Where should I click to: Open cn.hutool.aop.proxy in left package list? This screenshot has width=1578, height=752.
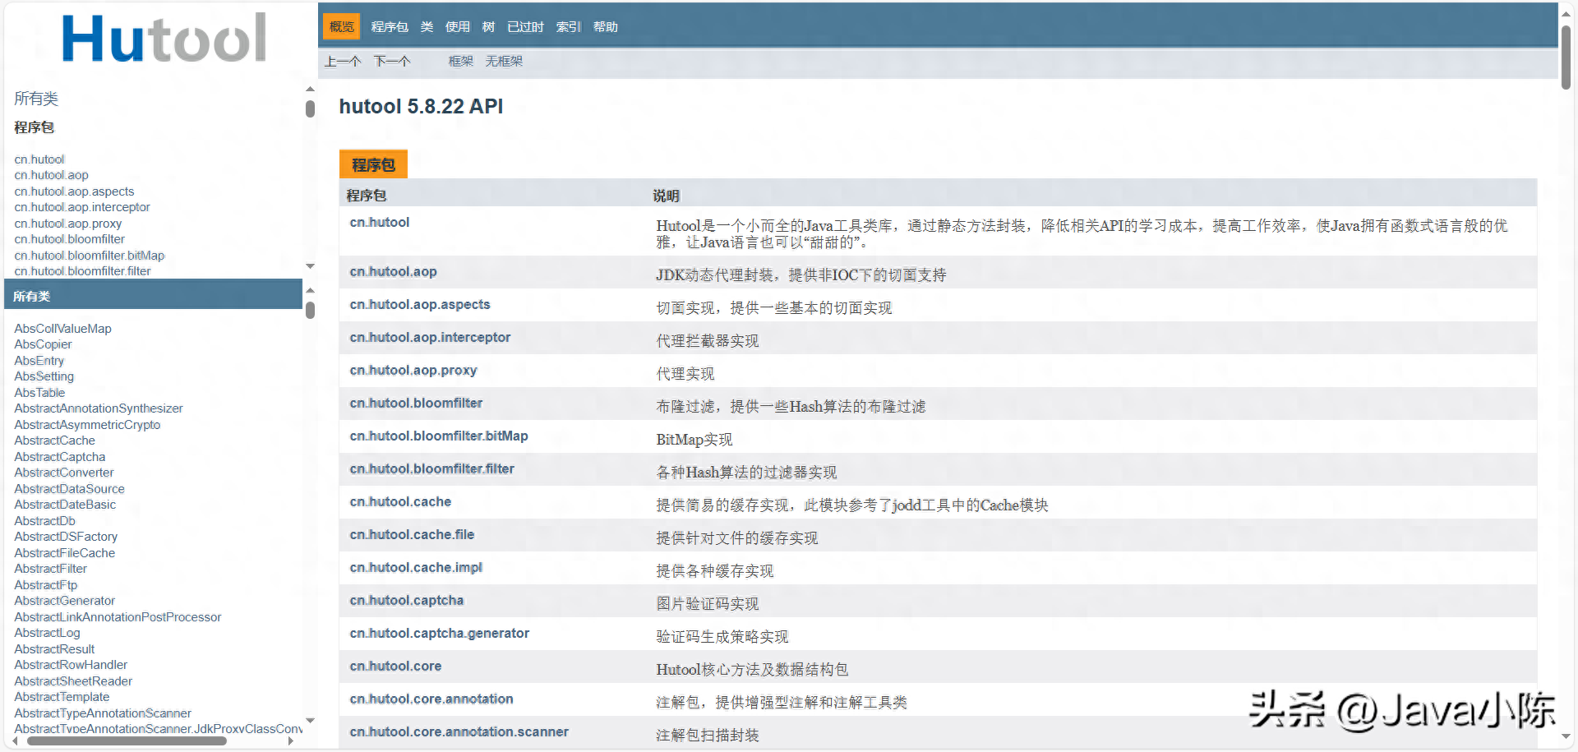tap(68, 224)
